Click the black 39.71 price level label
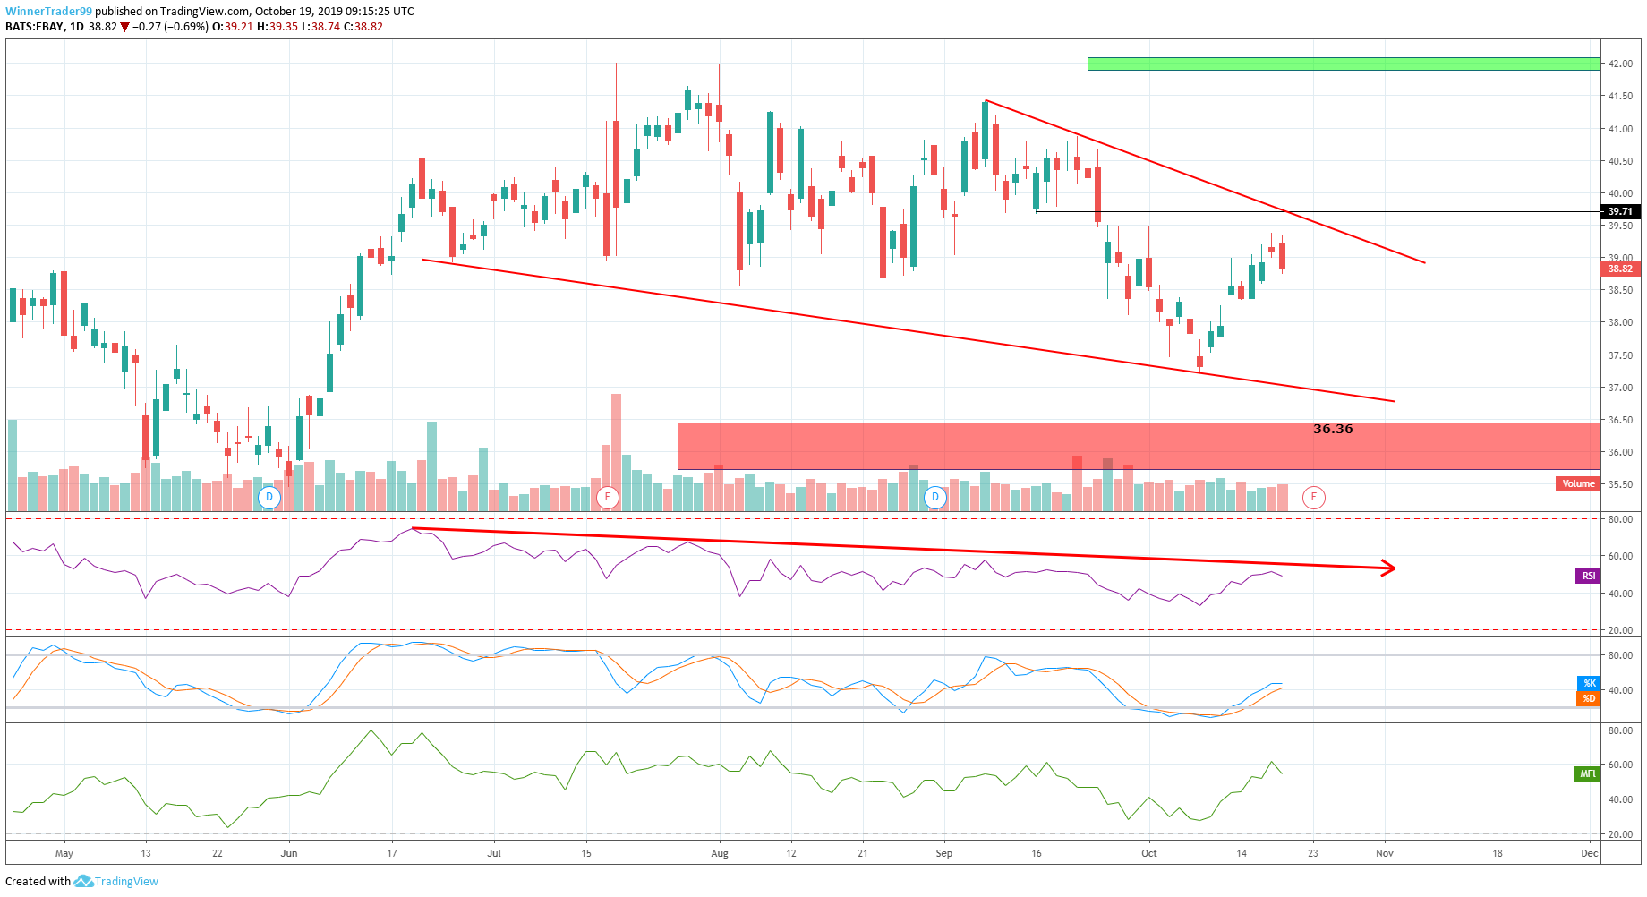1647x897 pixels. (x=1620, y=212)
